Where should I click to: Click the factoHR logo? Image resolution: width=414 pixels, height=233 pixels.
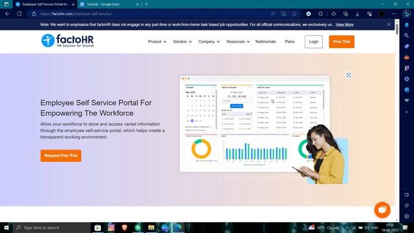[x=67, y=41]
